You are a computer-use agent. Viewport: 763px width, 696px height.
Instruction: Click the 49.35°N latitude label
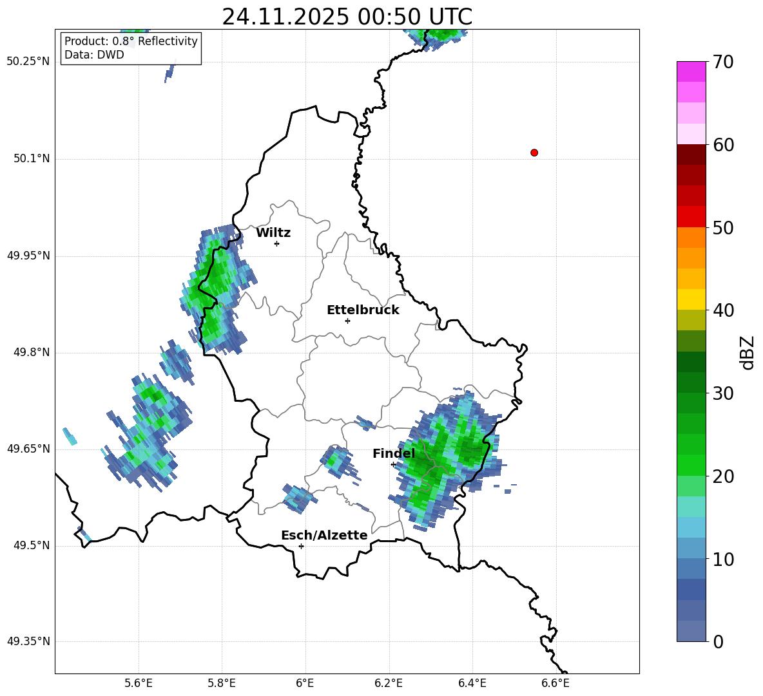pos(28,641)
